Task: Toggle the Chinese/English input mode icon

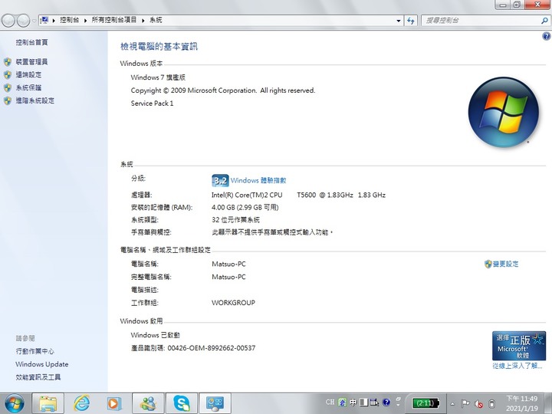Action: coord(353,402)
